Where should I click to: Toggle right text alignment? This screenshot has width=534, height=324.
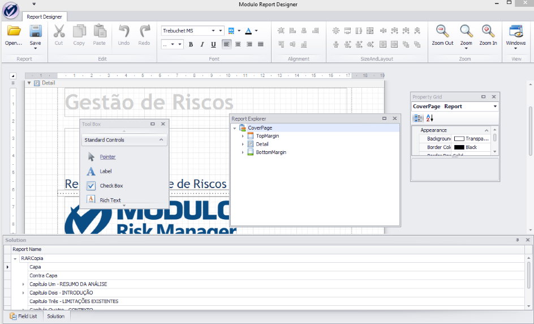[249, 44]
